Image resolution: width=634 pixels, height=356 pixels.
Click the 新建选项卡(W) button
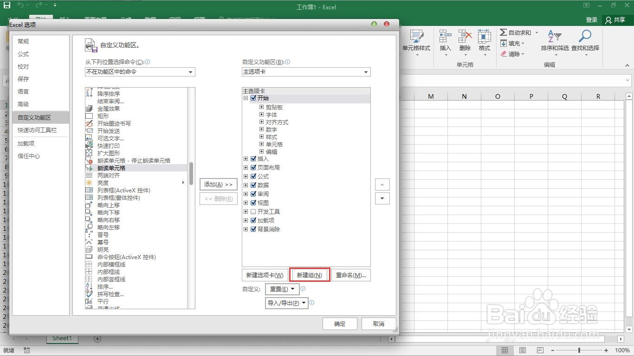(265, 275)
